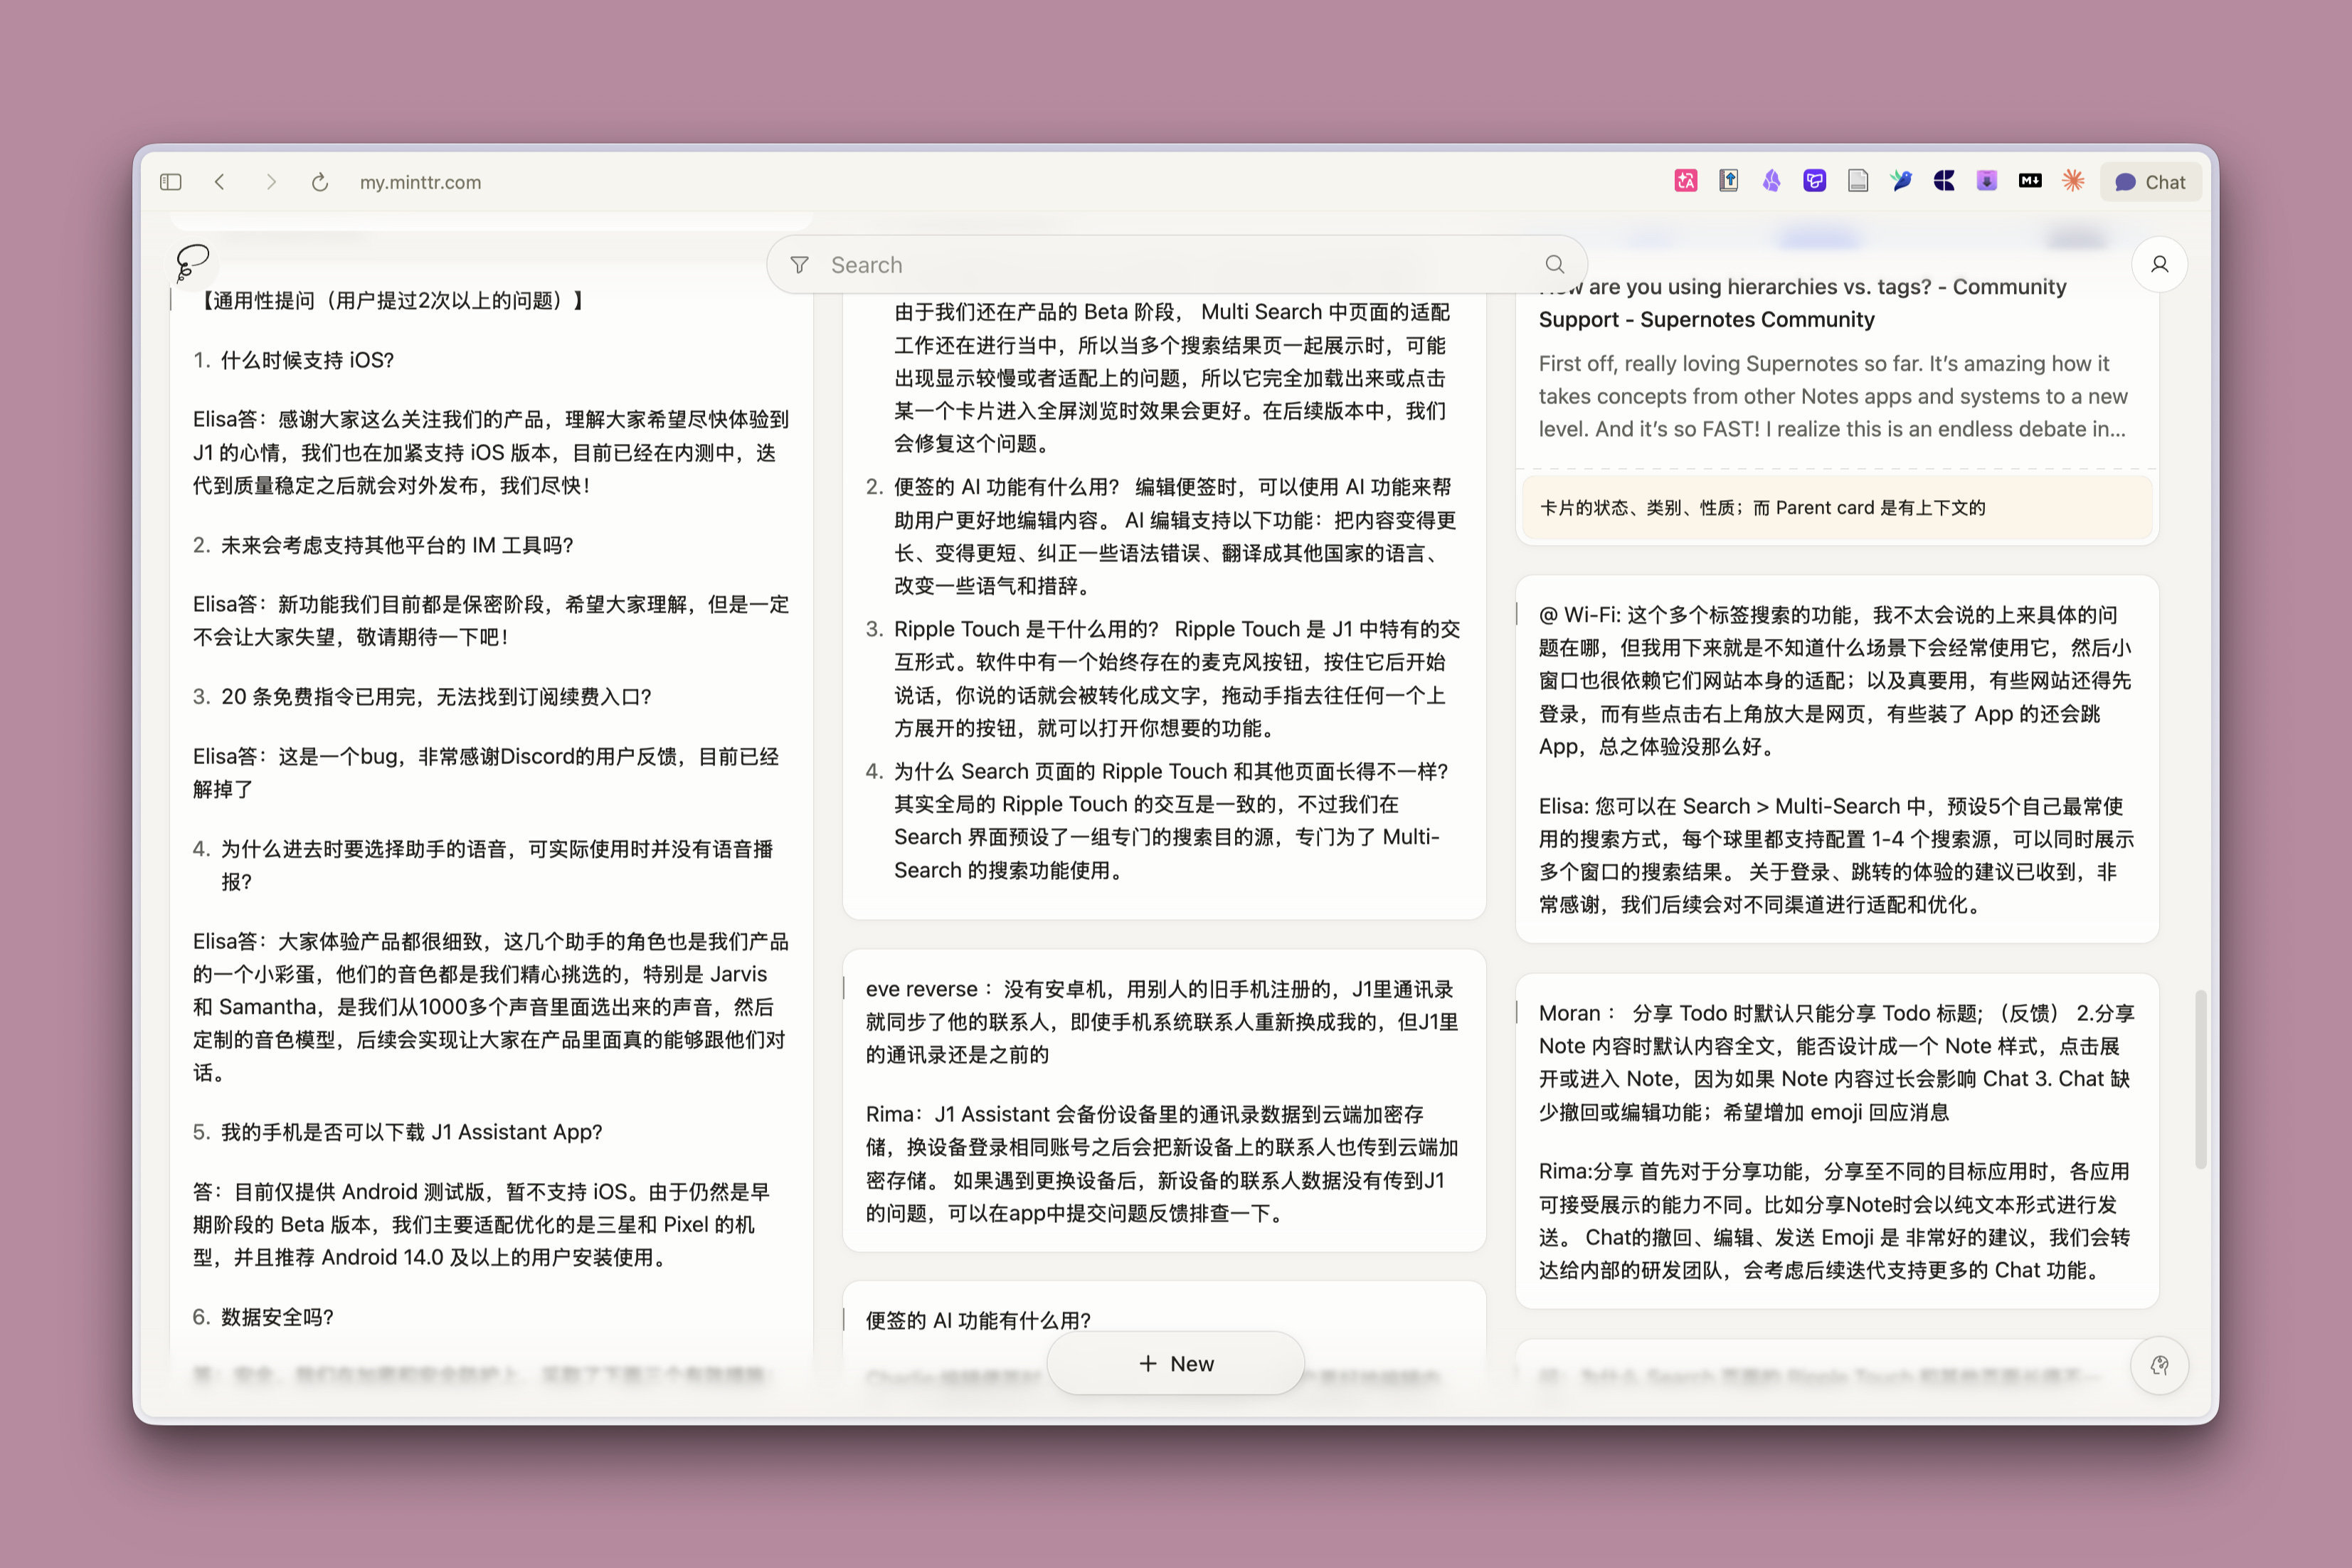The image size is (2352, 1568).
Task: Open the blue bird extension icon
Action: coord(1901,181)
